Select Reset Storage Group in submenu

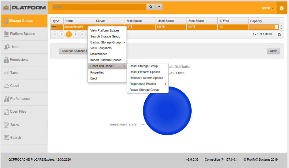pyautogui.click(x=148, y=66)
